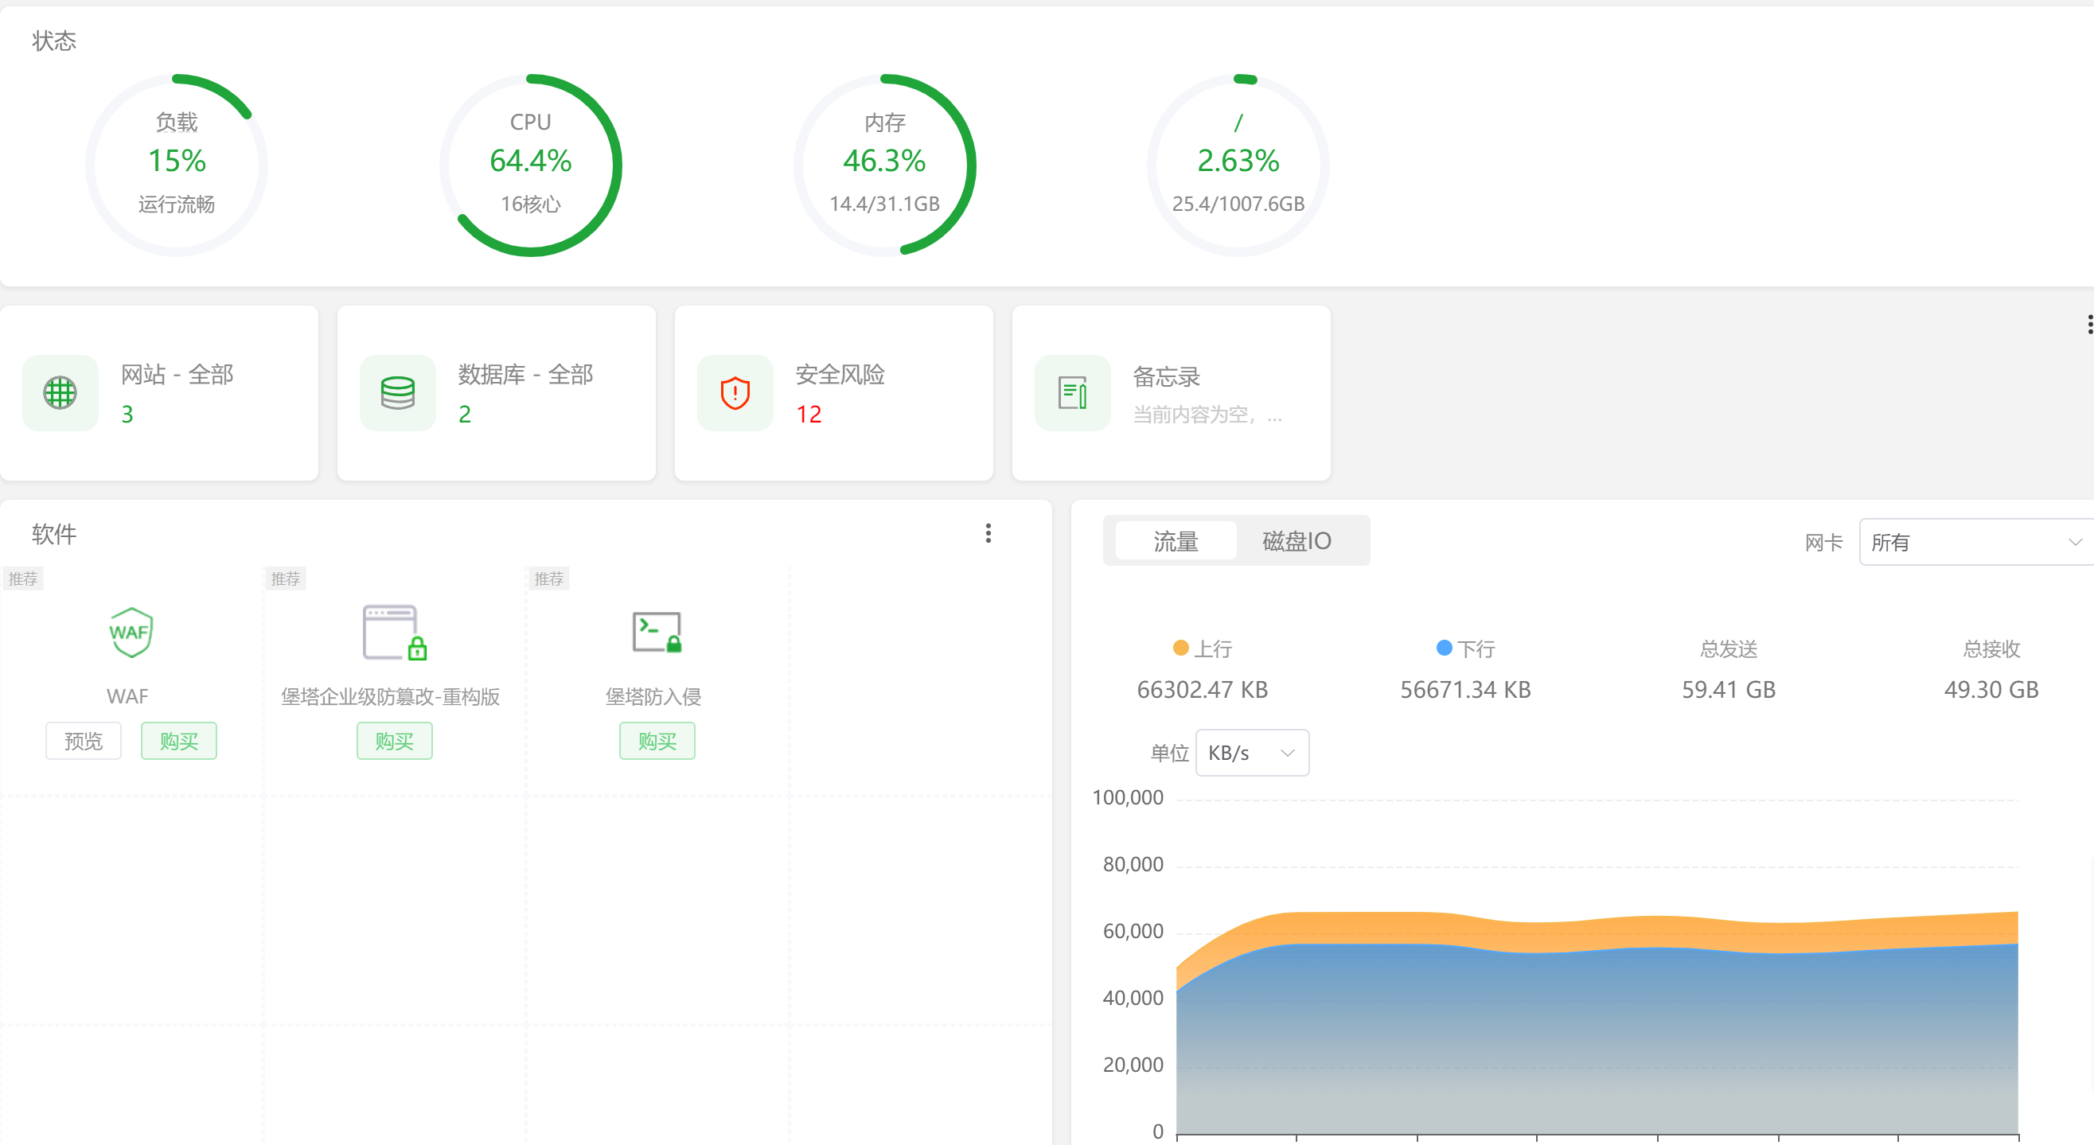The image size is (2094, 1145).
Task: Open the websites globe icon
Action: point(60,392)
